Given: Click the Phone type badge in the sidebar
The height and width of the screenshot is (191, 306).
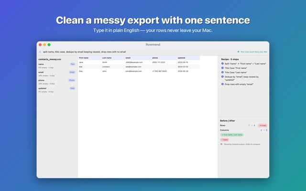Looking at the screenshot, I should click(x=72, y=80).
